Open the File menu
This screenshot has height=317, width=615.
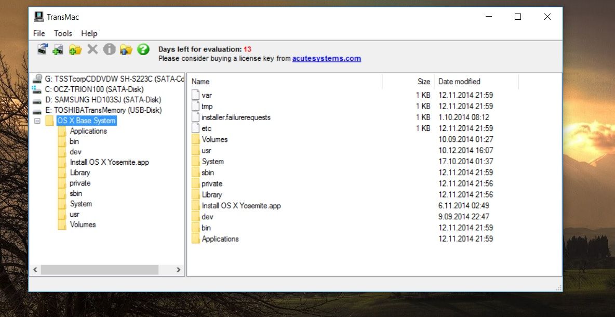click(x=39, y=33)
